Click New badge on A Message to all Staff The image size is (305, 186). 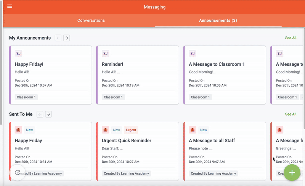pos(204,130)
